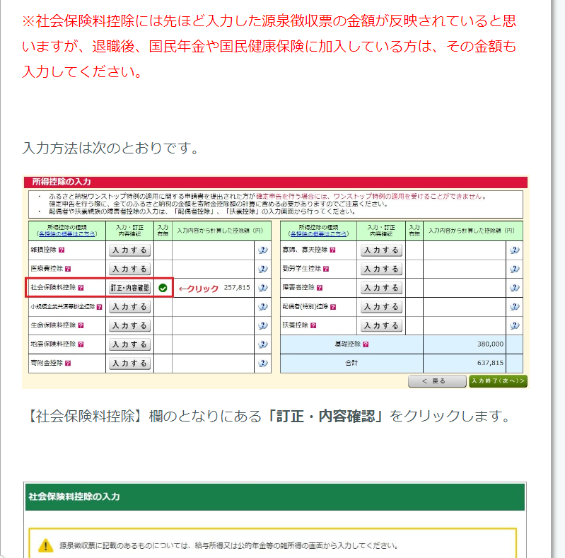Click the 社会保険料控除 row label
This screenshot has width=565, height=558.
point(53,287)
